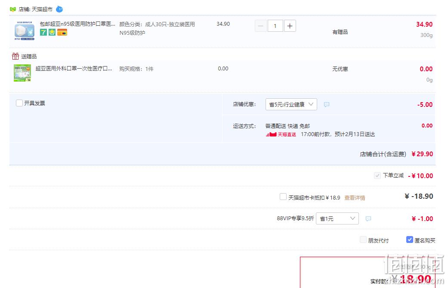Click the 17:00前付款 delivery estimate text
The width and height of the screenshot is (448, 288).
(338, 134)
